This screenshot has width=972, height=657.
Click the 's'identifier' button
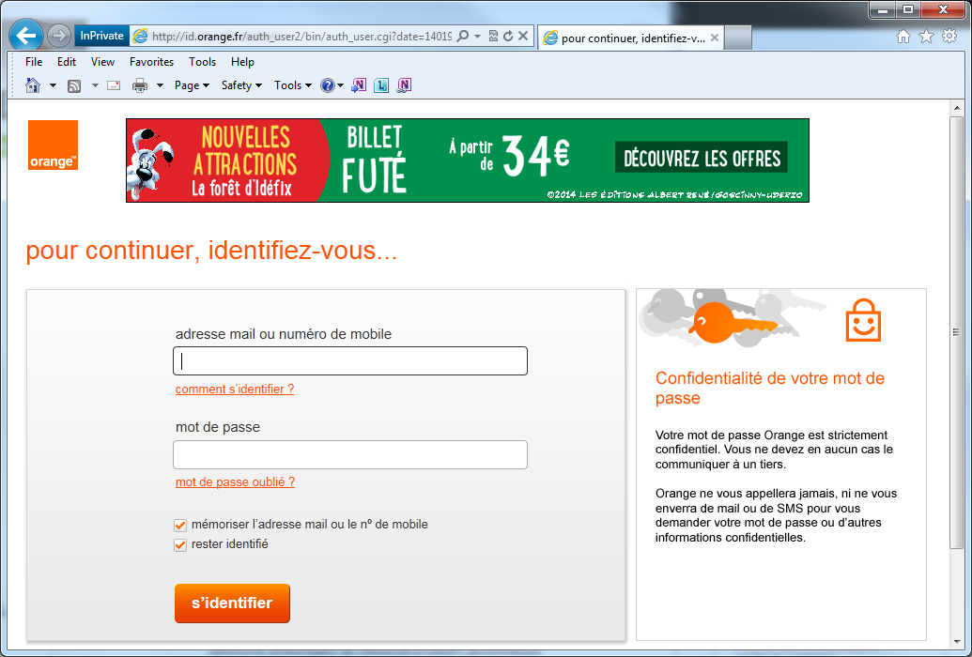click(233, 604)
